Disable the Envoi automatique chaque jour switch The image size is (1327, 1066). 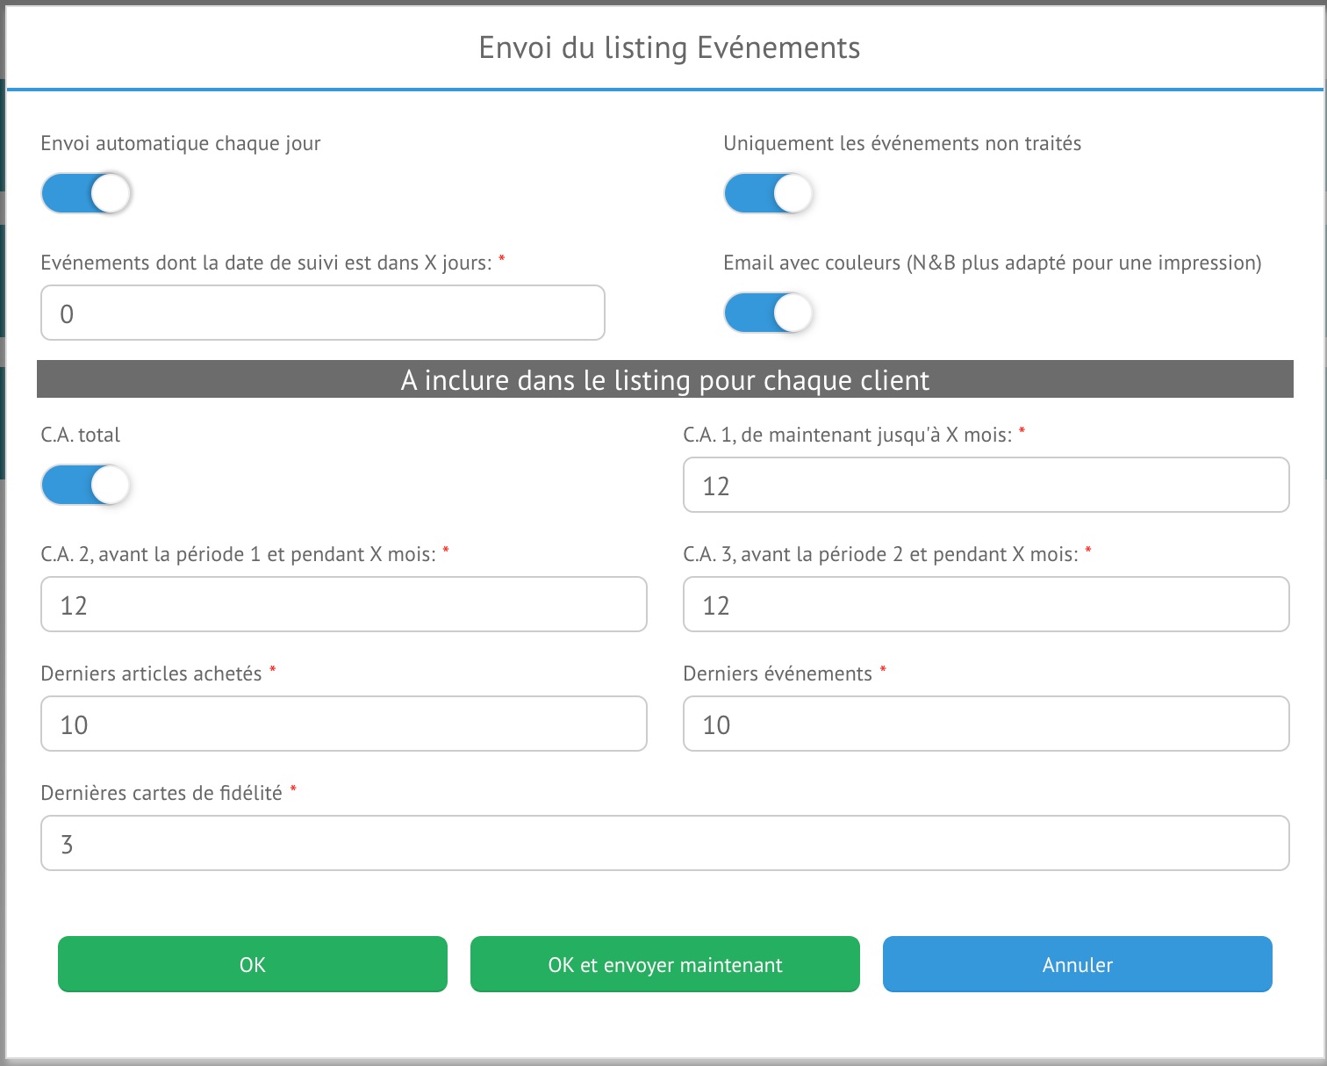pos(86,194)
